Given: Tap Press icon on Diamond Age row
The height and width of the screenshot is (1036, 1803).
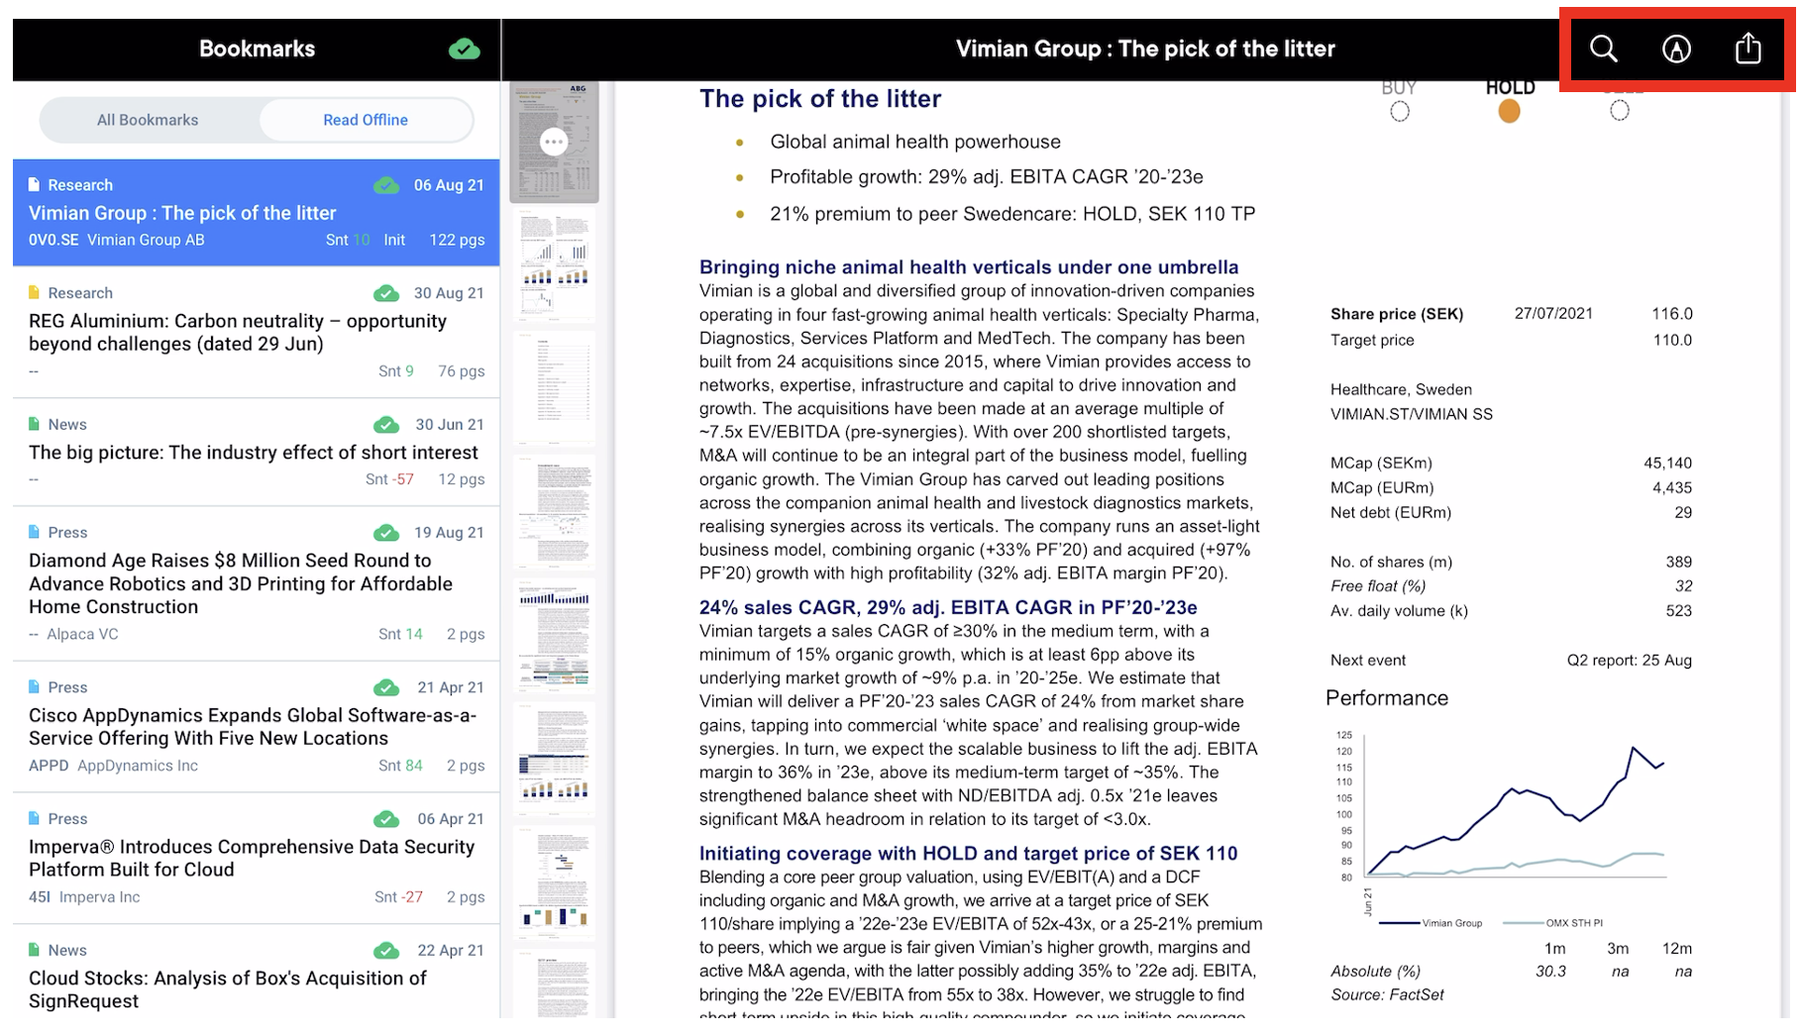Looking at the screenshot, I should [x=35, y=532].
